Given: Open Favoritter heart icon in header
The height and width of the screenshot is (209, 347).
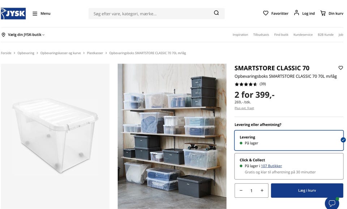Looking at the screenshot, I should click(x=266, y=13).
